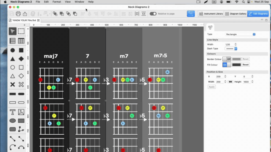Open the Instrument Library
The height and width of the screenshot is (152, 271).
click(211, 14)
